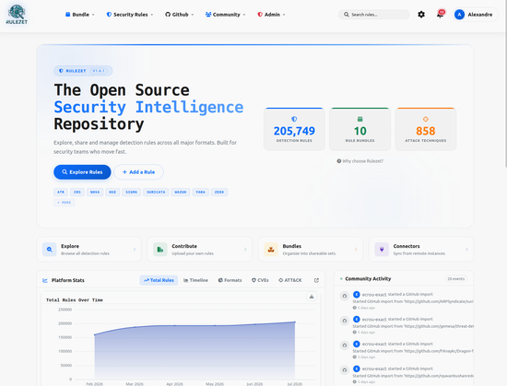
Task: Click the v1.6.1 version badge
Action: (x=99, y=71)
